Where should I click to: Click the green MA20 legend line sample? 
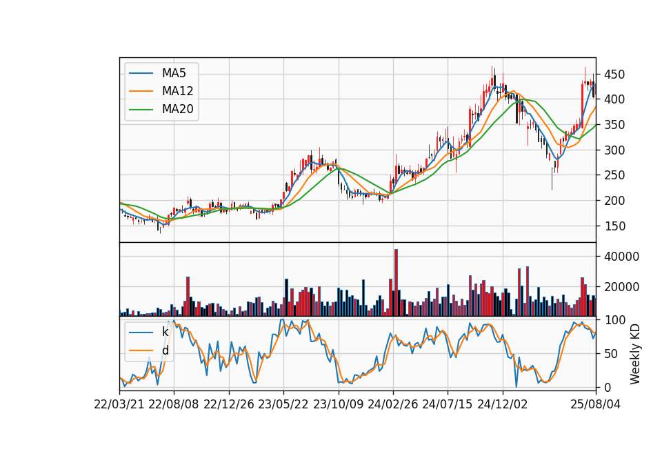tap(141, 110)
